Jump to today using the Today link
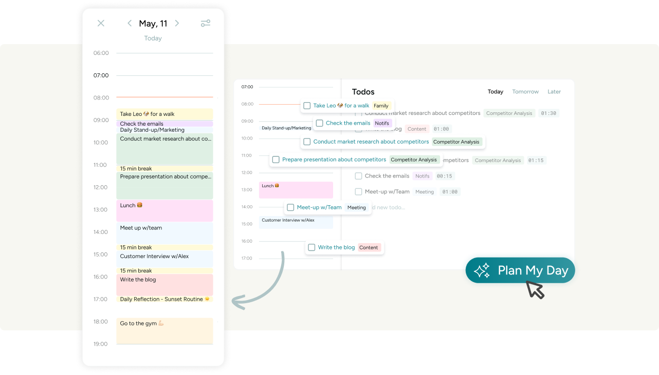Screen dimensions: 659x375 pos(153,38)
